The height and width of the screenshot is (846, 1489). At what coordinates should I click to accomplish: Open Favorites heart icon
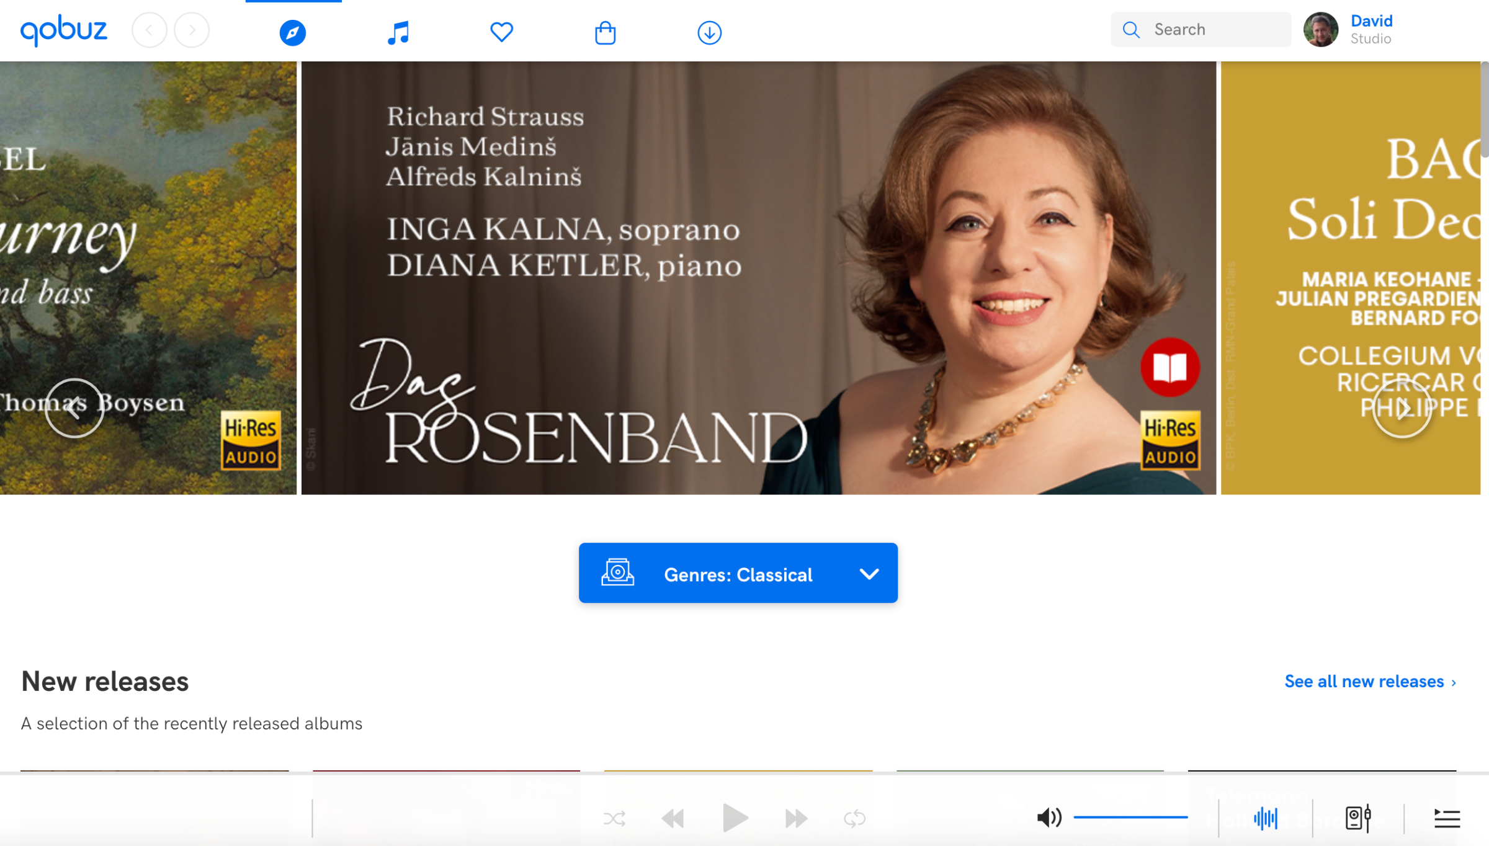point(501,32)
